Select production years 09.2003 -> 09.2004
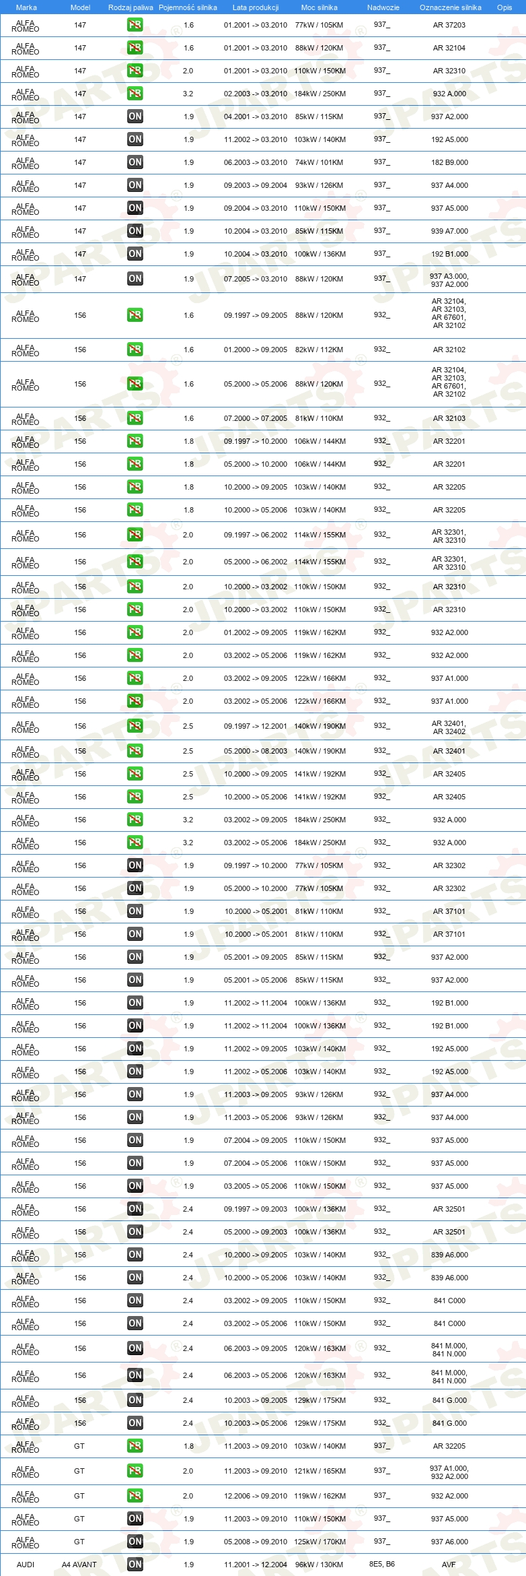This screenshot has width=526, height=1576. (256, 185)
